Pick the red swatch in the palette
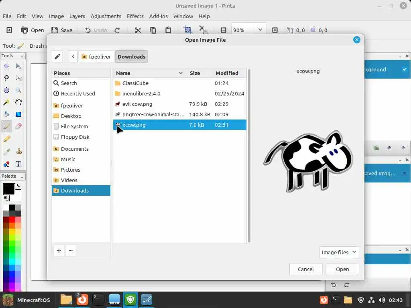The width and height of the screenshot is (411, 308). coord(12,219)
